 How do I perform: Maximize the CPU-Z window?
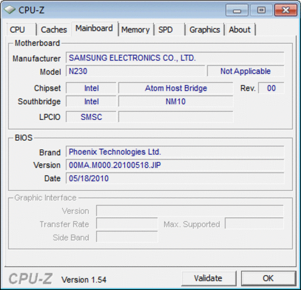[x=261, y=10]
